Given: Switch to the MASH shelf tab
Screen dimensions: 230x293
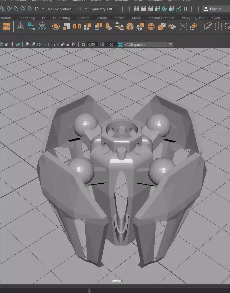Looking at the screenshot, I should click(136, 18).
